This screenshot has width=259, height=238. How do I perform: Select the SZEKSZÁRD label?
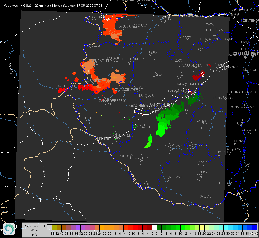235,149
